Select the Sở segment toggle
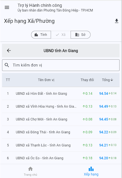The image size is (122, 178). coord(80,35)
